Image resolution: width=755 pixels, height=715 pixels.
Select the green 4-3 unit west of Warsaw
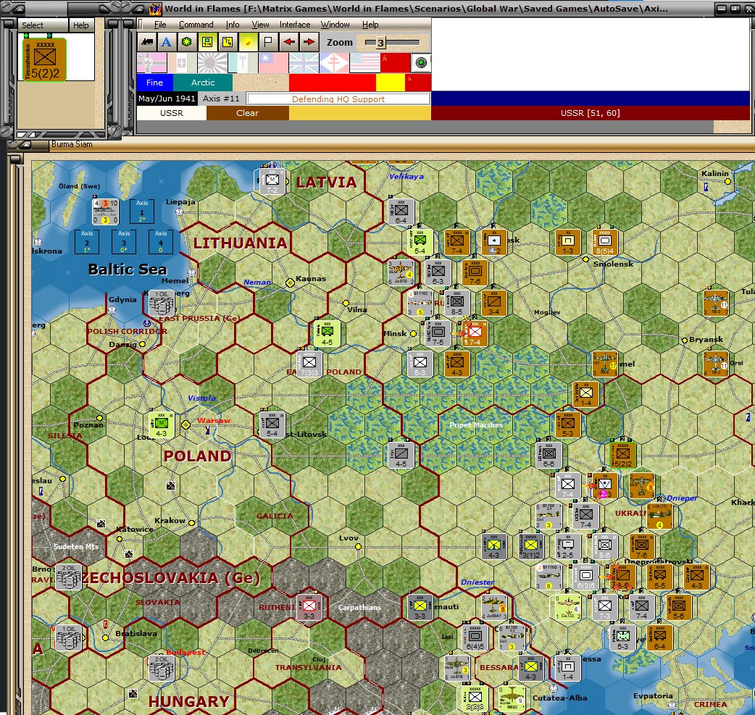(x=162, y=425)
